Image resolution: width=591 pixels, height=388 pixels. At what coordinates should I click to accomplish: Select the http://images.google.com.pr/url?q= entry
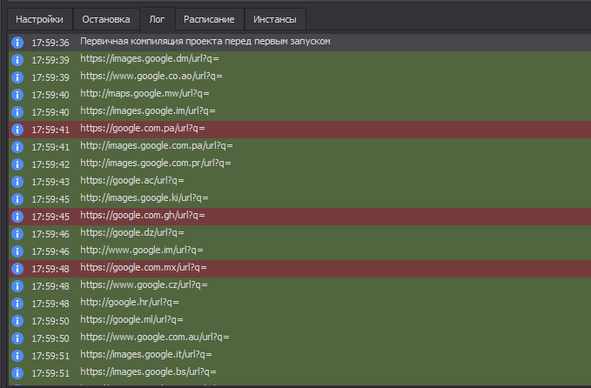pos(156,164)
